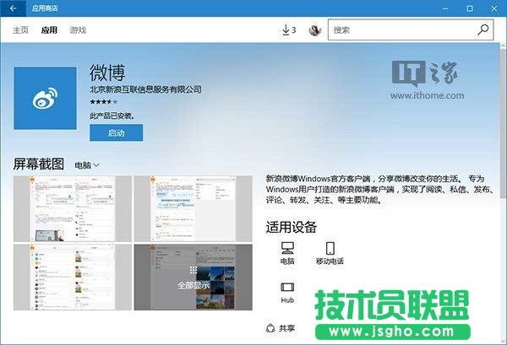Minimize the 应用商店 window
507x345 pixels.
pyautogui.click(x=445, y=8)
